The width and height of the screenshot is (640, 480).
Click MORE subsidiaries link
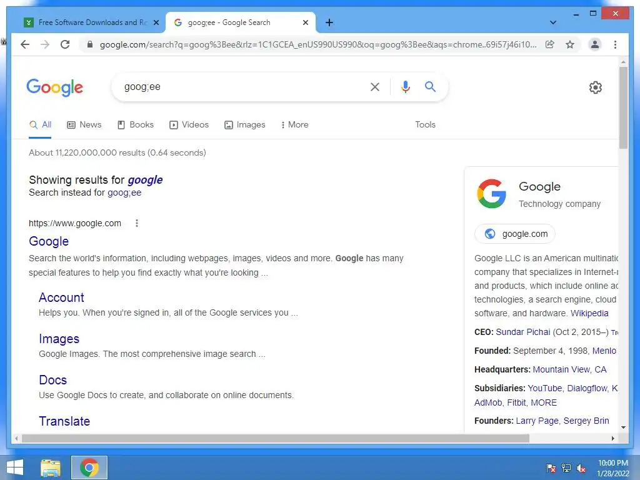pos(544,403)
